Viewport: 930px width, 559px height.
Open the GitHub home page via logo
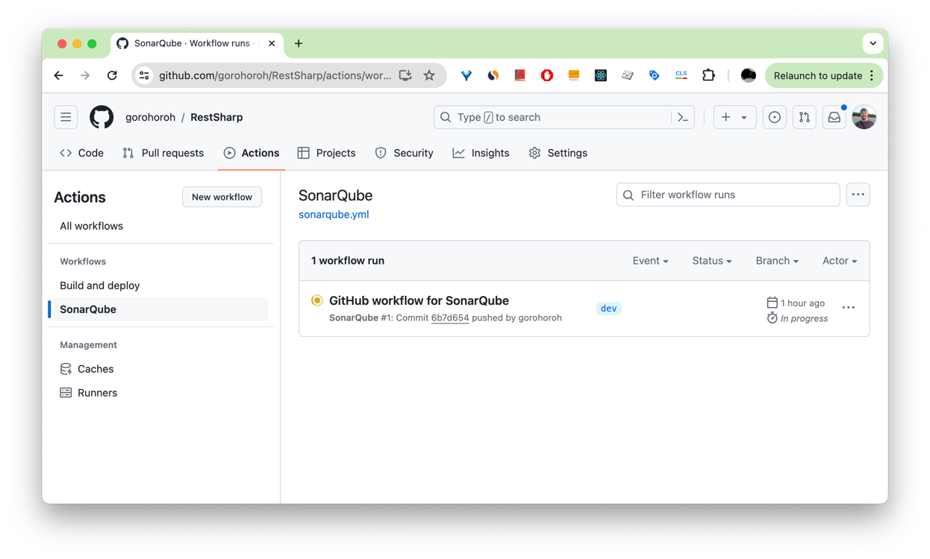click(102, 117)
